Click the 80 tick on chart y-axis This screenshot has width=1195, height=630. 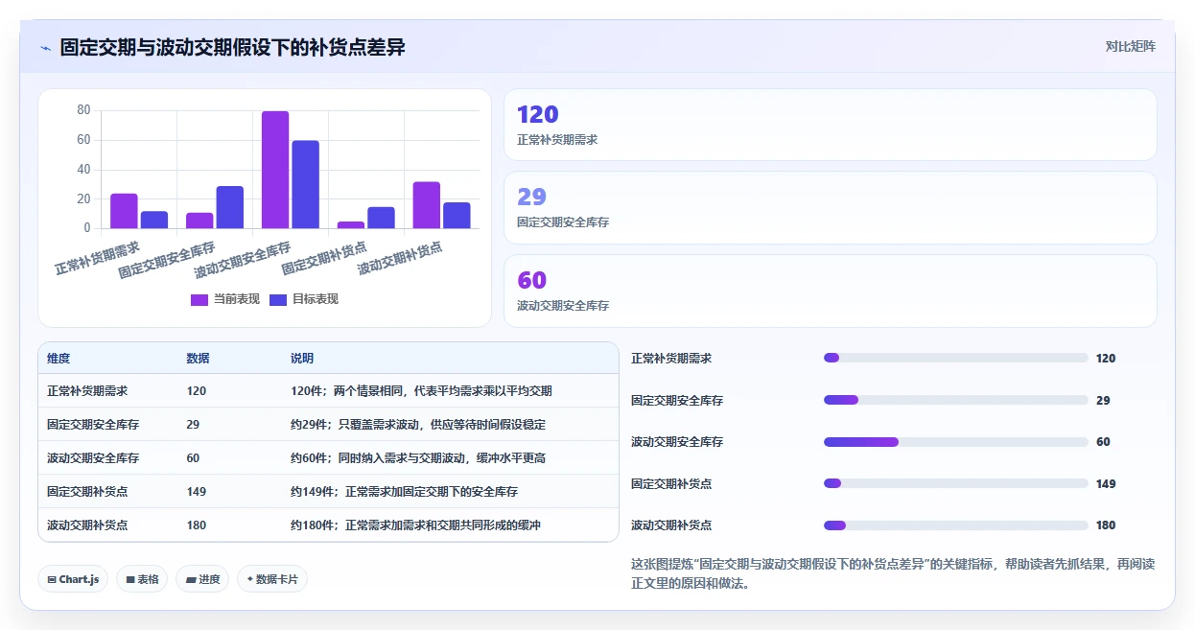click(83, 110)
